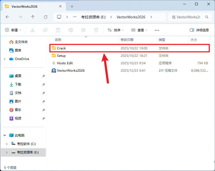Go back with the Back arrow

click(7, 17)
